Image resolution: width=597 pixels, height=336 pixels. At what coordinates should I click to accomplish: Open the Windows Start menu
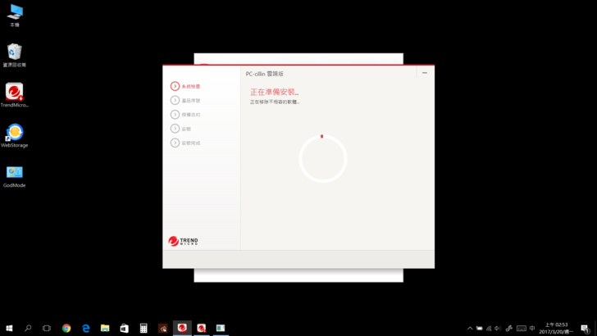[x=9, y=328]
